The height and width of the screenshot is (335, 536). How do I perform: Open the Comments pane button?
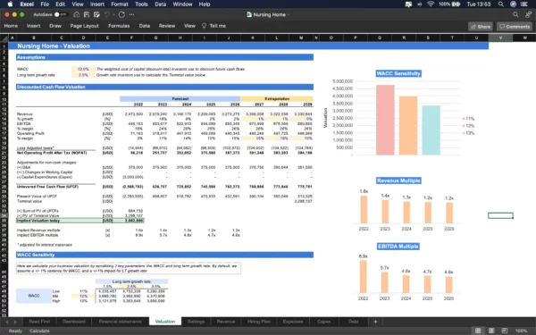tap(515, 26)
